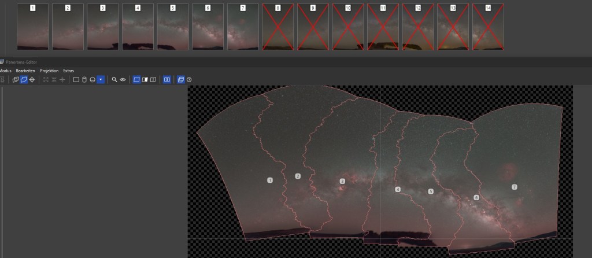Select the highlighted warp mode tool
This screenshot has height=258, width=592.
24,79
